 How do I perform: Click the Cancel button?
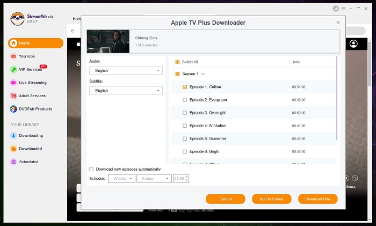click(x=226, y=199)
